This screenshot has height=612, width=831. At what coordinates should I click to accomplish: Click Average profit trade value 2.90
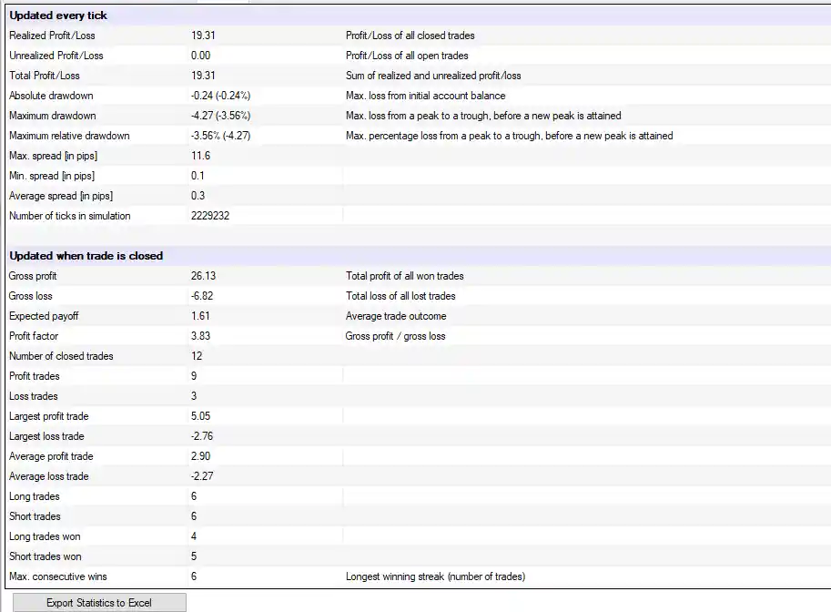click(x=200, y=456)
